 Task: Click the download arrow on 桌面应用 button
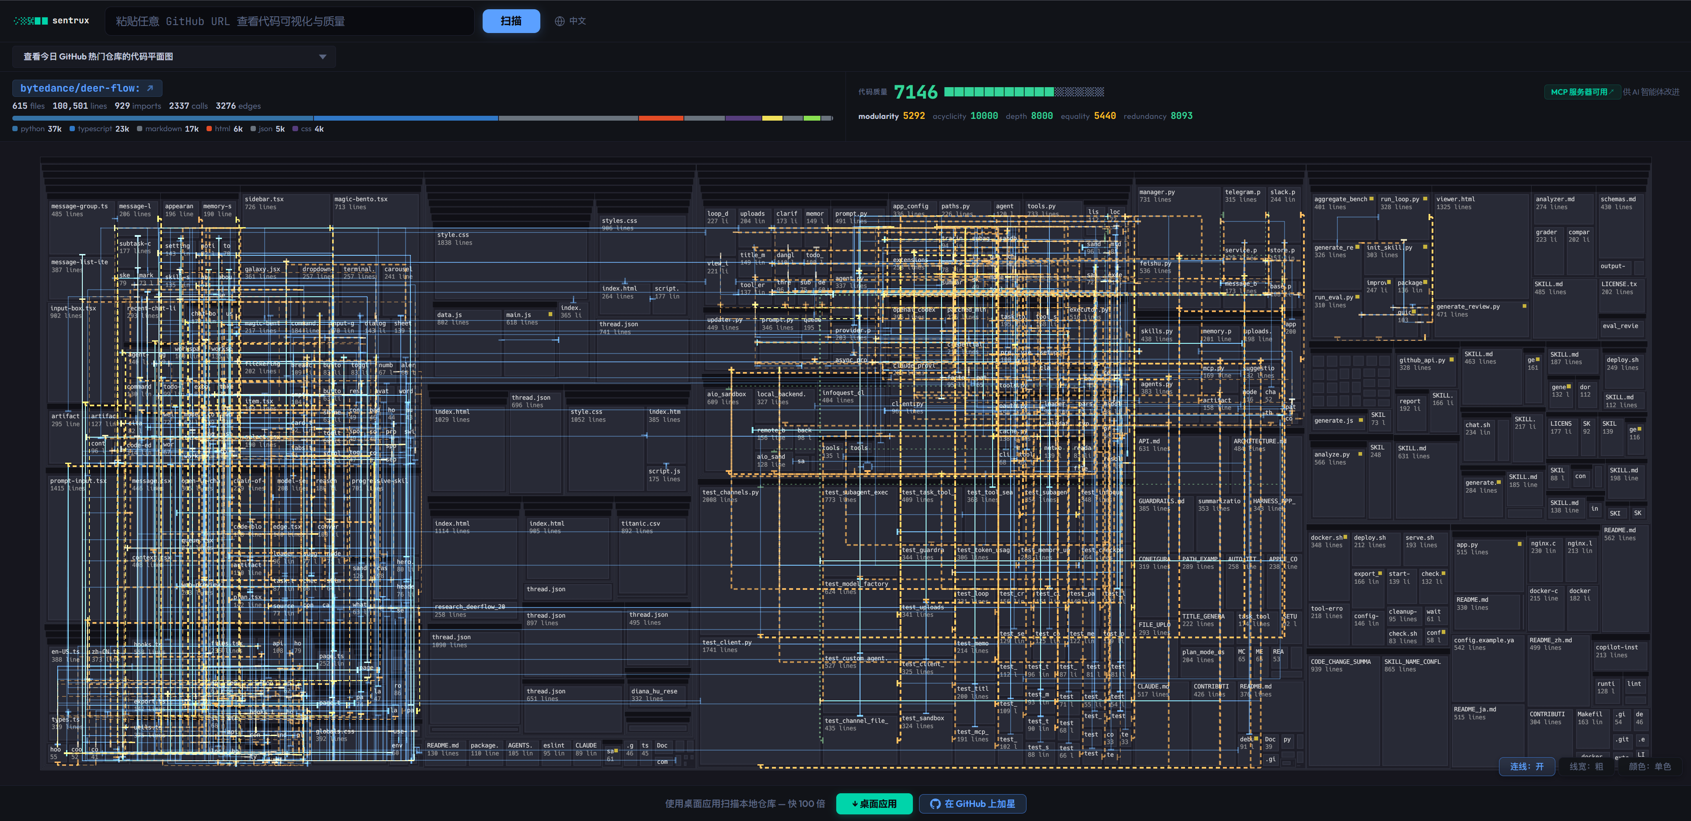pyautogui.click(x=855, y=804)
